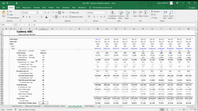The height and width of the screenshot is (111, 198).
Task: Expand the formula bar
Action: click(x=196, y=25)
